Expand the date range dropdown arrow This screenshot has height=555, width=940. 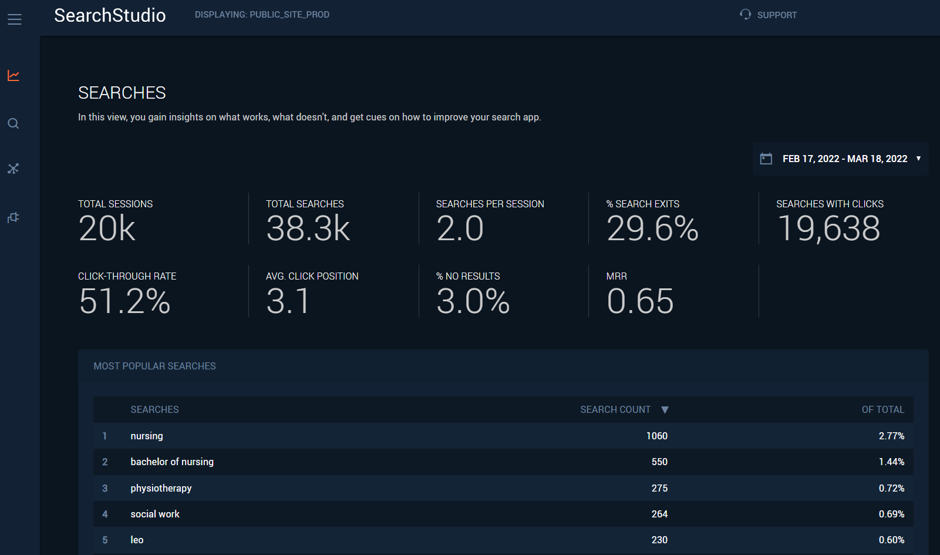(x=918, y=159)
